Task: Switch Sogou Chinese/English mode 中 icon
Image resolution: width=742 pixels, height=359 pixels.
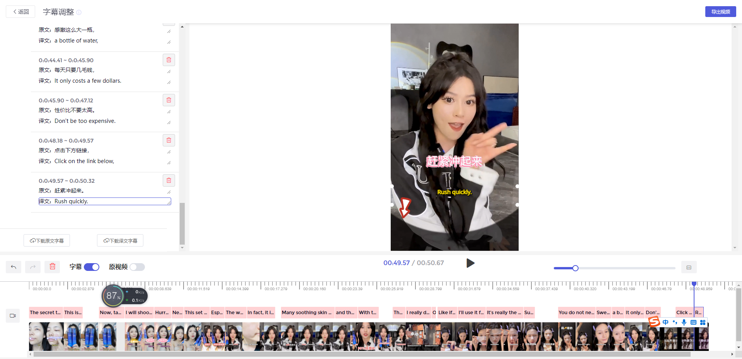Action: tap(665, 322)
